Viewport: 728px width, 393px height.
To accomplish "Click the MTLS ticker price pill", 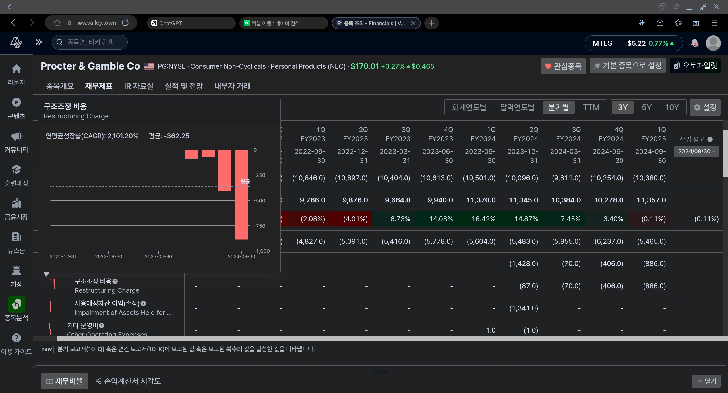I will (x=634, y=43).
